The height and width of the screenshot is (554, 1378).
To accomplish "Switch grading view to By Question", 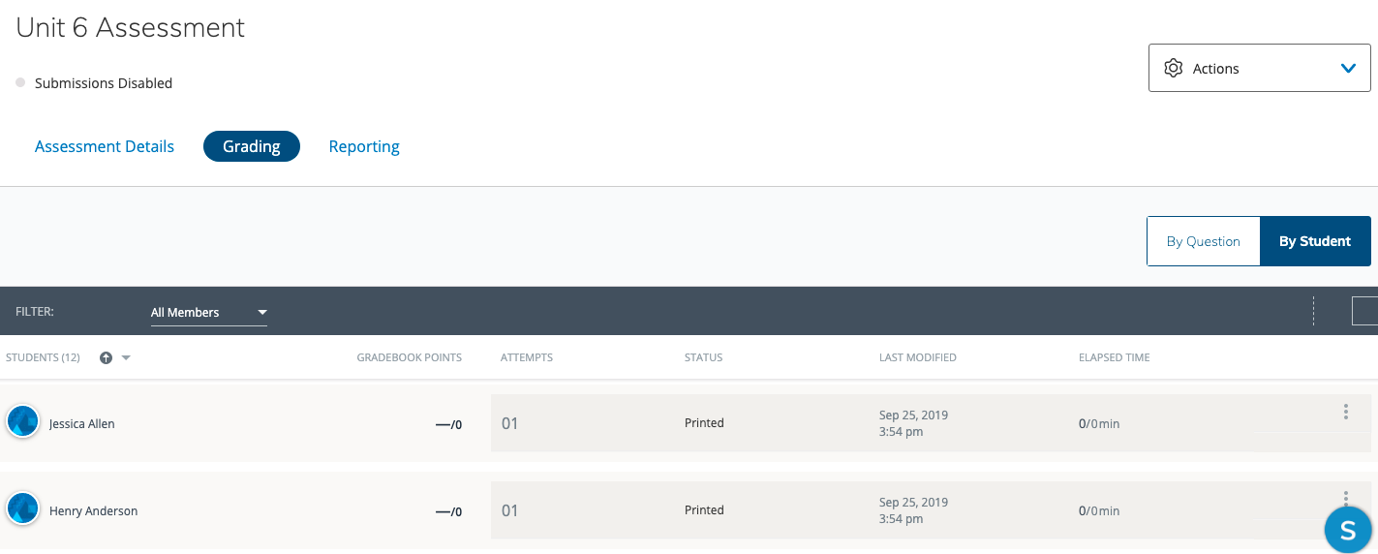I will (1203, 241).
